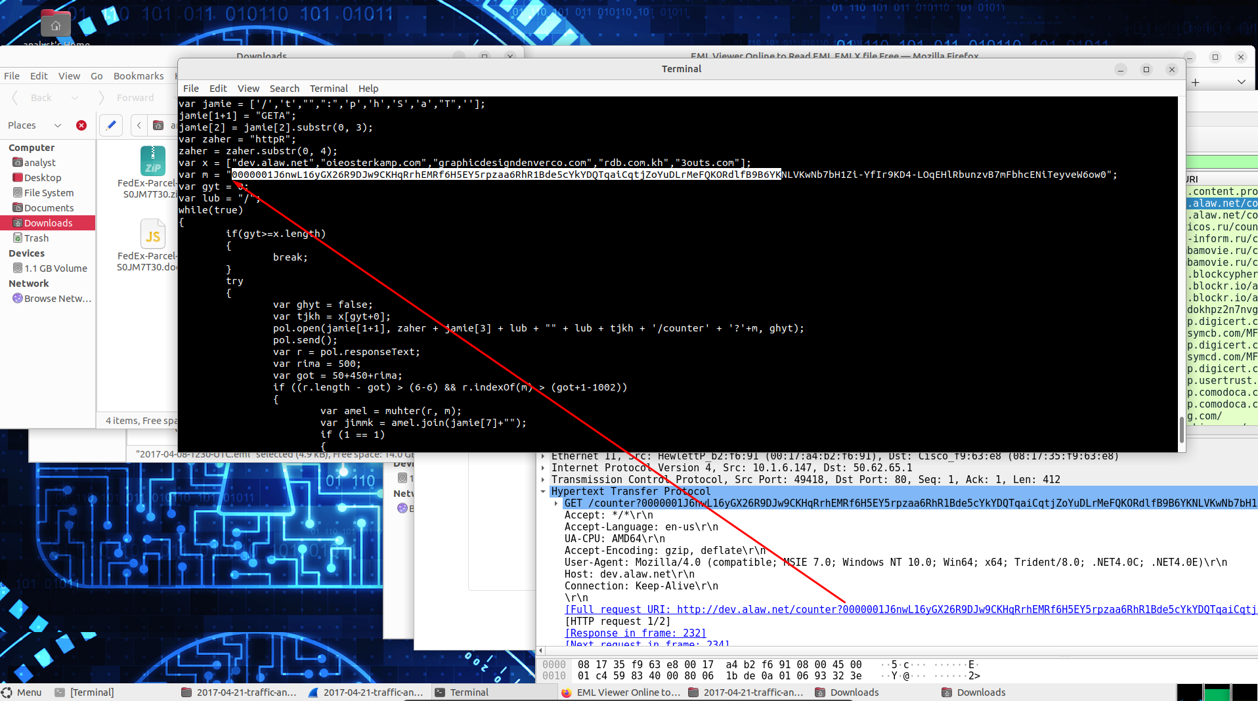Image resolution: width=1258 pixels, height=701 pixels.
Task: Switch to EML Viewer Online Firefox taskbar item
Action: pos(621,692)
